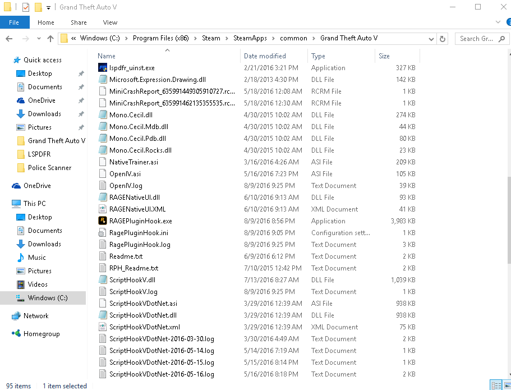This screenshot has height=390, width=511.
Task: Open the Recent locations dropdown arrow
Action: pos(39,39)
